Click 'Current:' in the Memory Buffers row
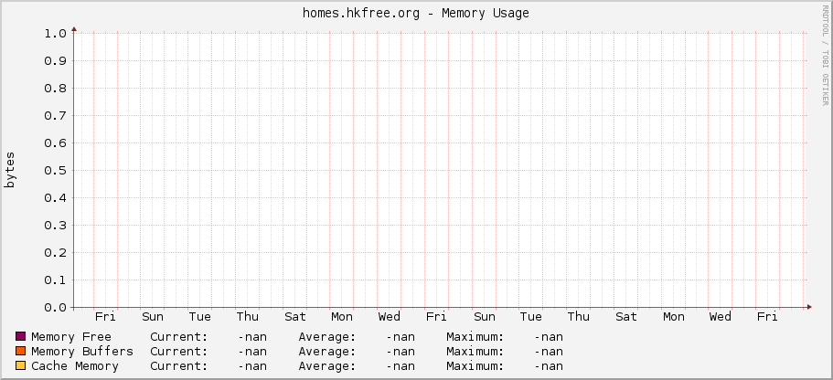This screenshot has height=380, width=833. (x=179, y=352)
